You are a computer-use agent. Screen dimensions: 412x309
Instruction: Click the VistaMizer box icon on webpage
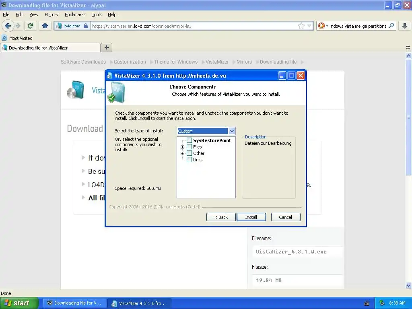tap(75, 90)
